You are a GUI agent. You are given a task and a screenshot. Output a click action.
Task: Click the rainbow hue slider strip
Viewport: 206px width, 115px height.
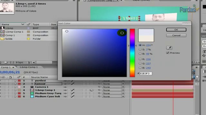point(132,53)
